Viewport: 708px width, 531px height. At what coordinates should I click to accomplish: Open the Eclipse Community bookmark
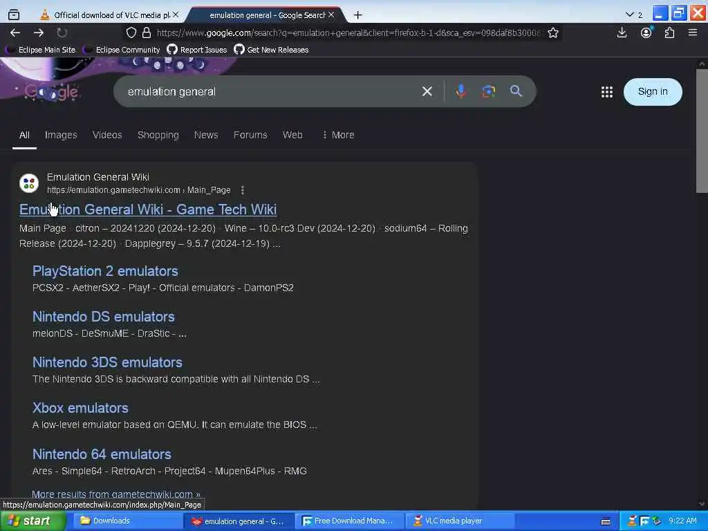click(x=122, y=50)
